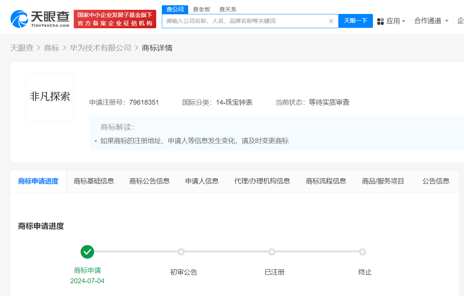
Task: Click the 非凡探索 trademark image
Action: pos(49,96)
